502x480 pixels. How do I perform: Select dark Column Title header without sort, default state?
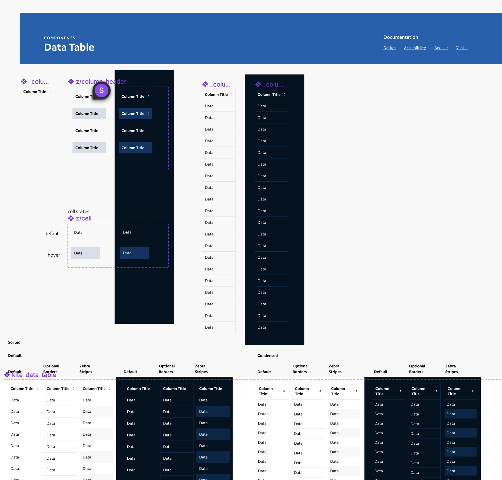(135, 131)
